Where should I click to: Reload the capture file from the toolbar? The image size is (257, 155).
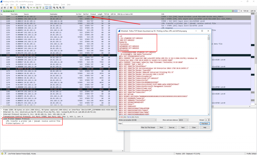[24, 8]
